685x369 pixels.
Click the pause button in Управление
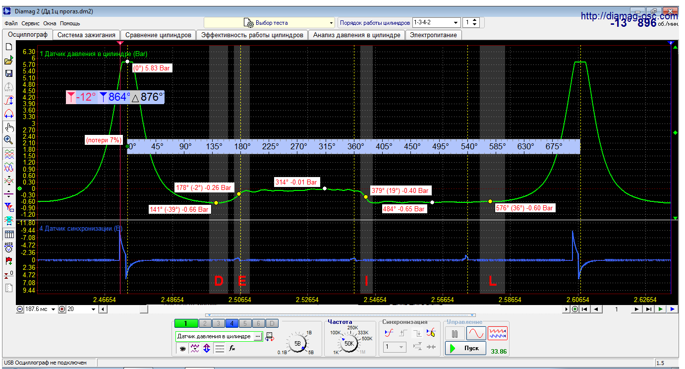[x=455, y=333]
